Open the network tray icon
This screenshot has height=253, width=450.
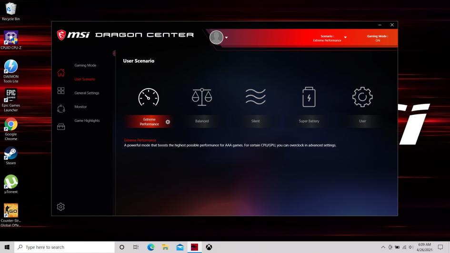point(404,247)
